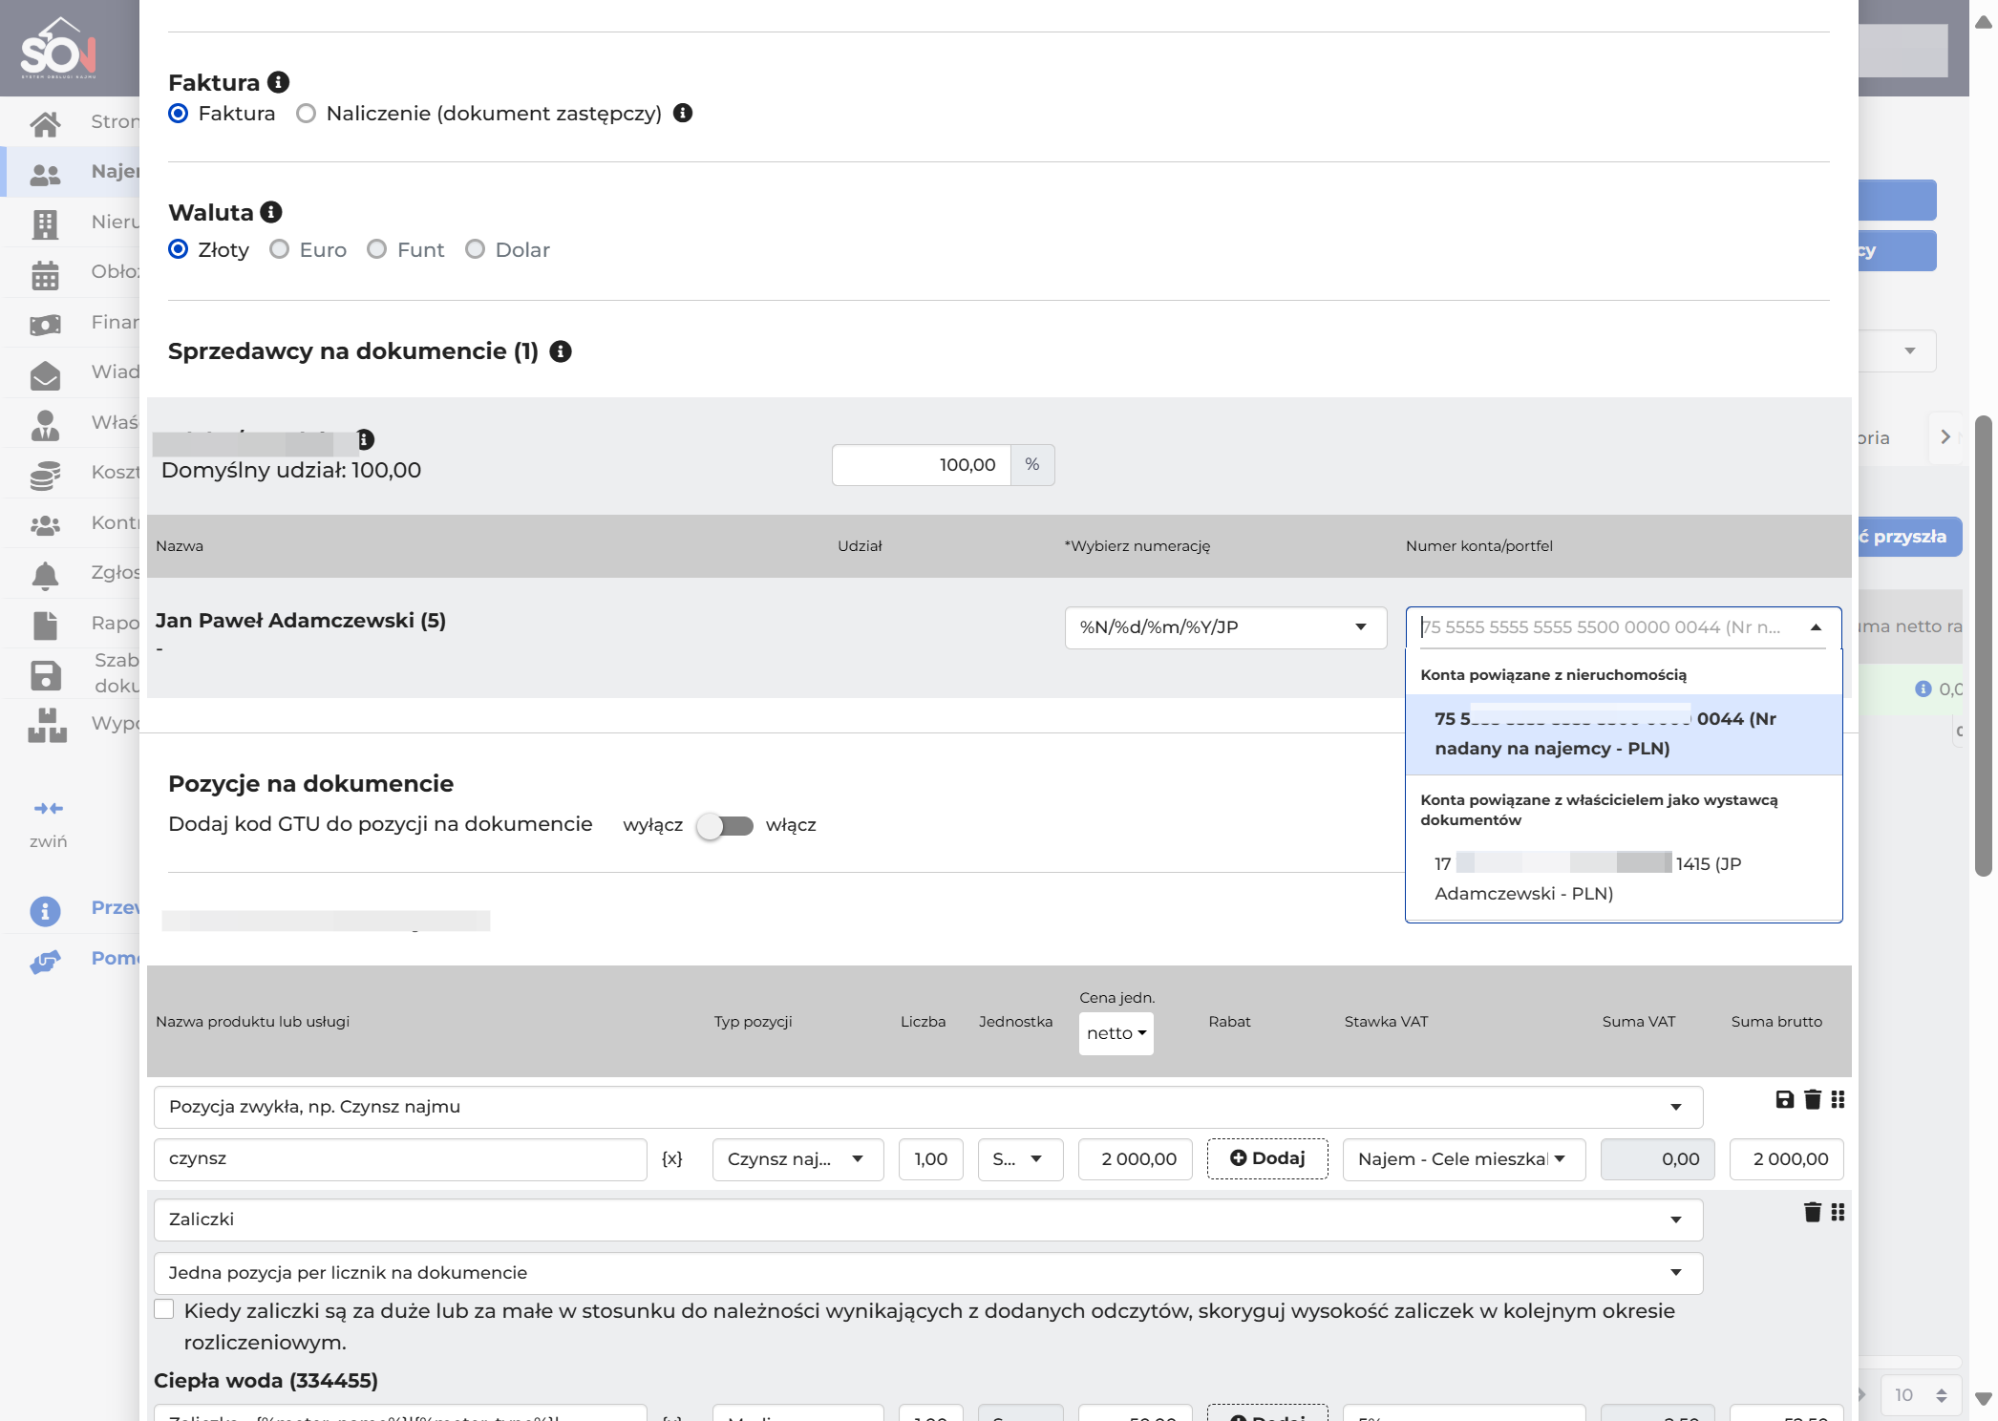Click the collapse arrows icon above zwiń
Image resolution: width=1998 pixels, height=1421 pixels.
[x=48, y=809]
